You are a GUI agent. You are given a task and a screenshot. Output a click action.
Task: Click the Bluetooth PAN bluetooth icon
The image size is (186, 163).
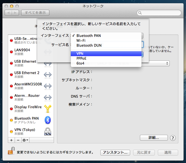click(x=48, y=120)
